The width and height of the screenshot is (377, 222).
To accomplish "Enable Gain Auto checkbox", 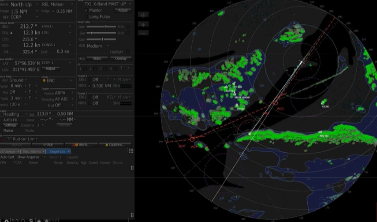I will [128, 26].
